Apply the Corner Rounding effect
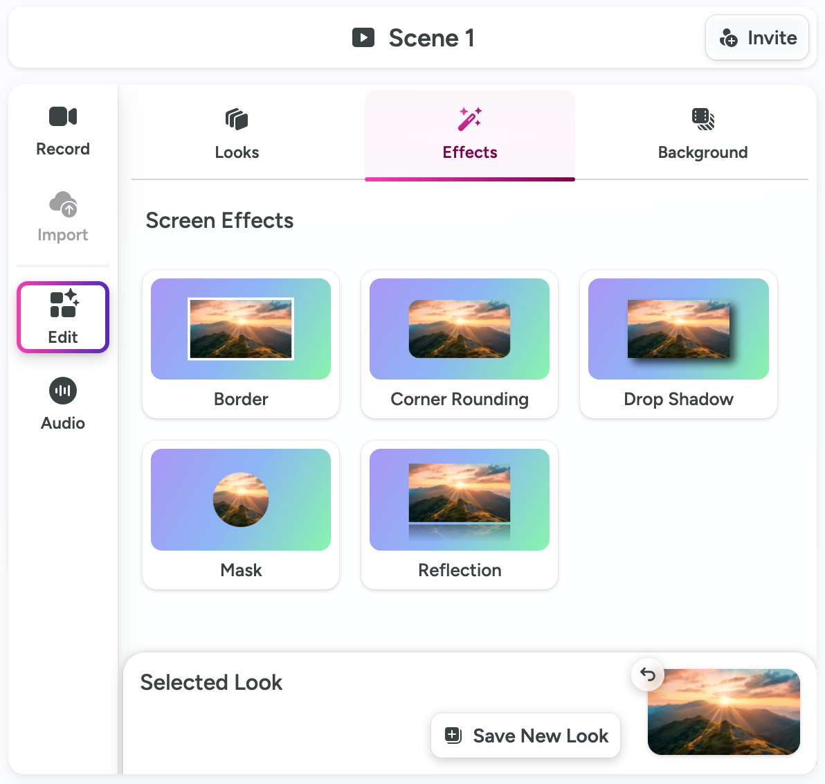 (460, 344)
